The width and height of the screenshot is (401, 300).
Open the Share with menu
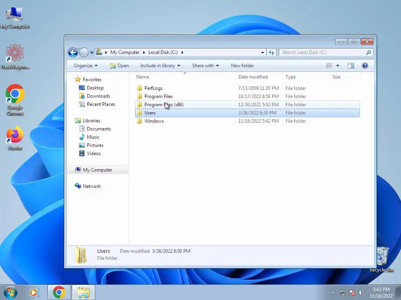[x=205, y=66]
